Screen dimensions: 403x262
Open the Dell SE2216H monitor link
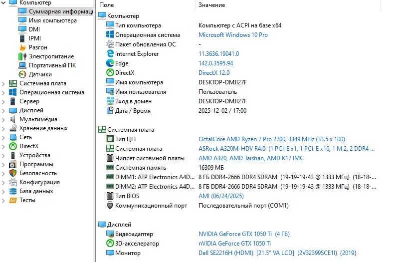tap(277, 253)
